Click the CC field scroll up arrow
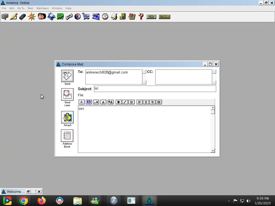The image size is (275, 206). tap(214, 71)
